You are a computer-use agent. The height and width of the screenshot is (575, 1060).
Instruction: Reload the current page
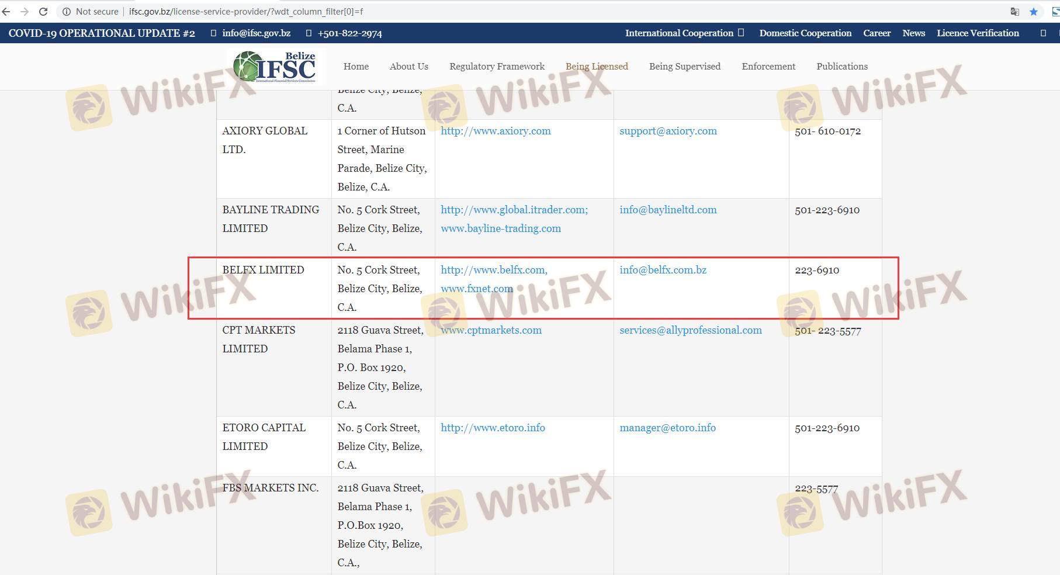point(43,12)
